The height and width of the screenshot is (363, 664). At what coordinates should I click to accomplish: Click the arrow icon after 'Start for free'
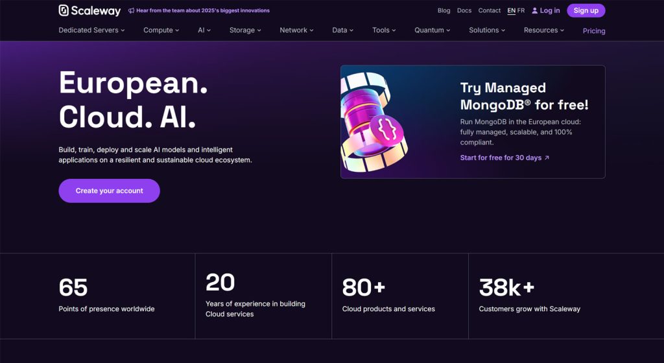tap(547, 158)
